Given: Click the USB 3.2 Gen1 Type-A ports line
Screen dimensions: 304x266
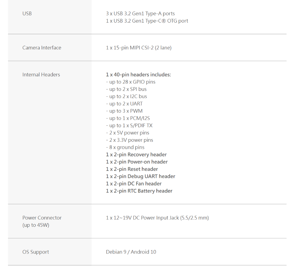Looking at the screenshot, I should pos(140,14).
